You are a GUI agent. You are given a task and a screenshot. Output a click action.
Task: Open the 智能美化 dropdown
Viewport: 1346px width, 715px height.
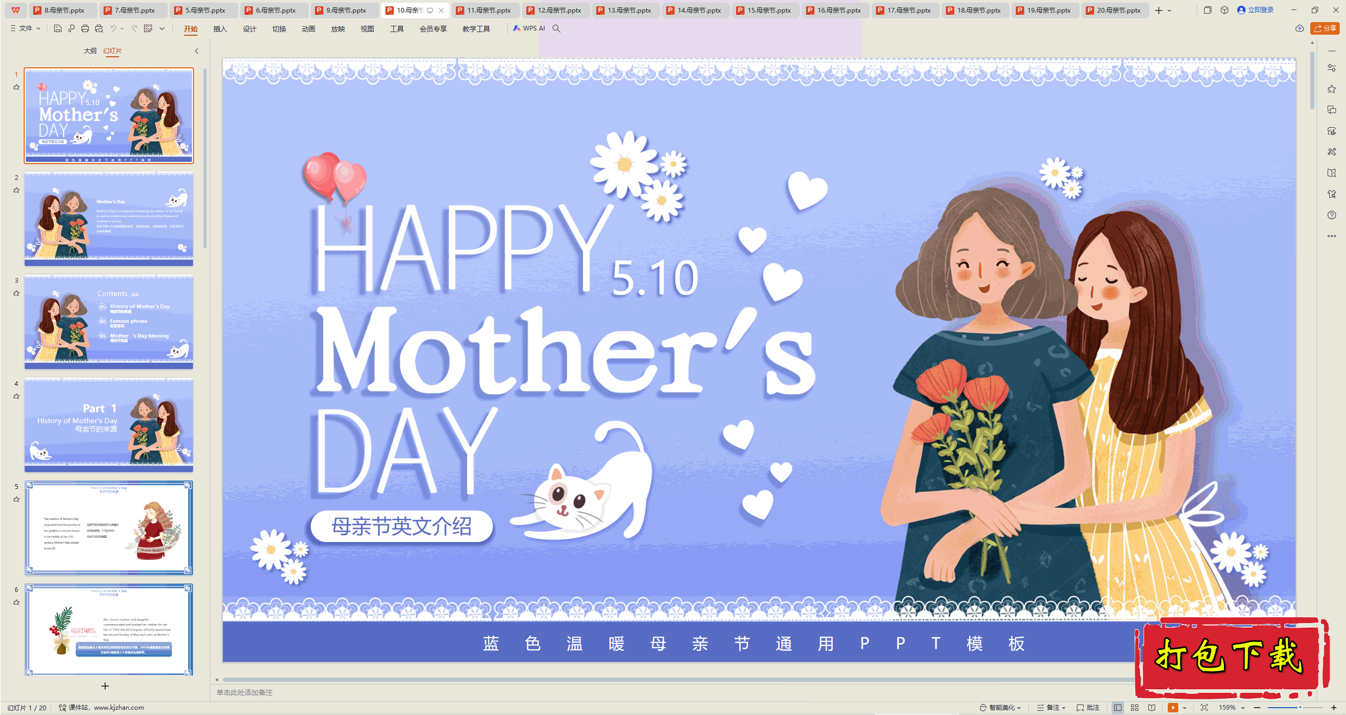click(1000, 708)
